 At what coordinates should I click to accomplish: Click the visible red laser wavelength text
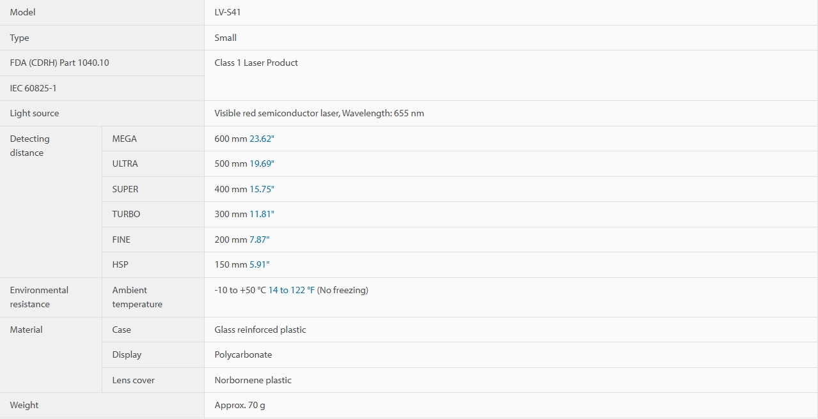319,113
